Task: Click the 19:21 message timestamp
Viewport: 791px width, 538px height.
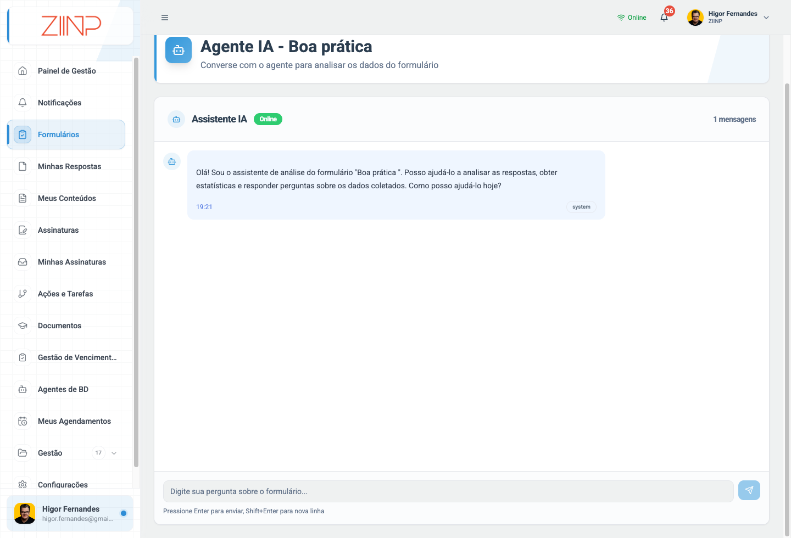Action: click(x=204, y=207)
